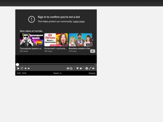Click the '35K views' text
163x122 pixels.
(x=48, y=51)
